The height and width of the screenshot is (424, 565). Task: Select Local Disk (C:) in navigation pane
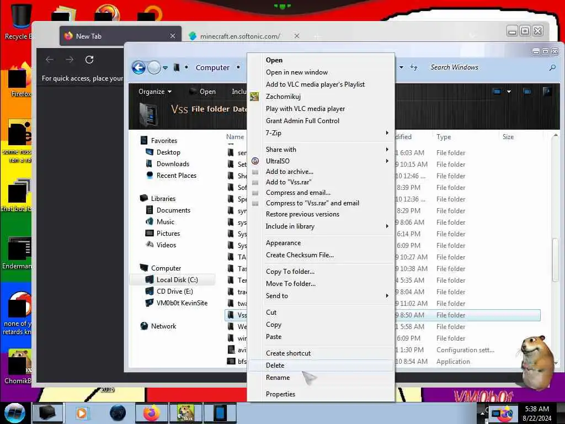pyautogui.click(x=177, y=280)
